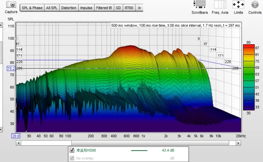
Task: Click the 1k frequency axis label
Action: click(143, 136)
